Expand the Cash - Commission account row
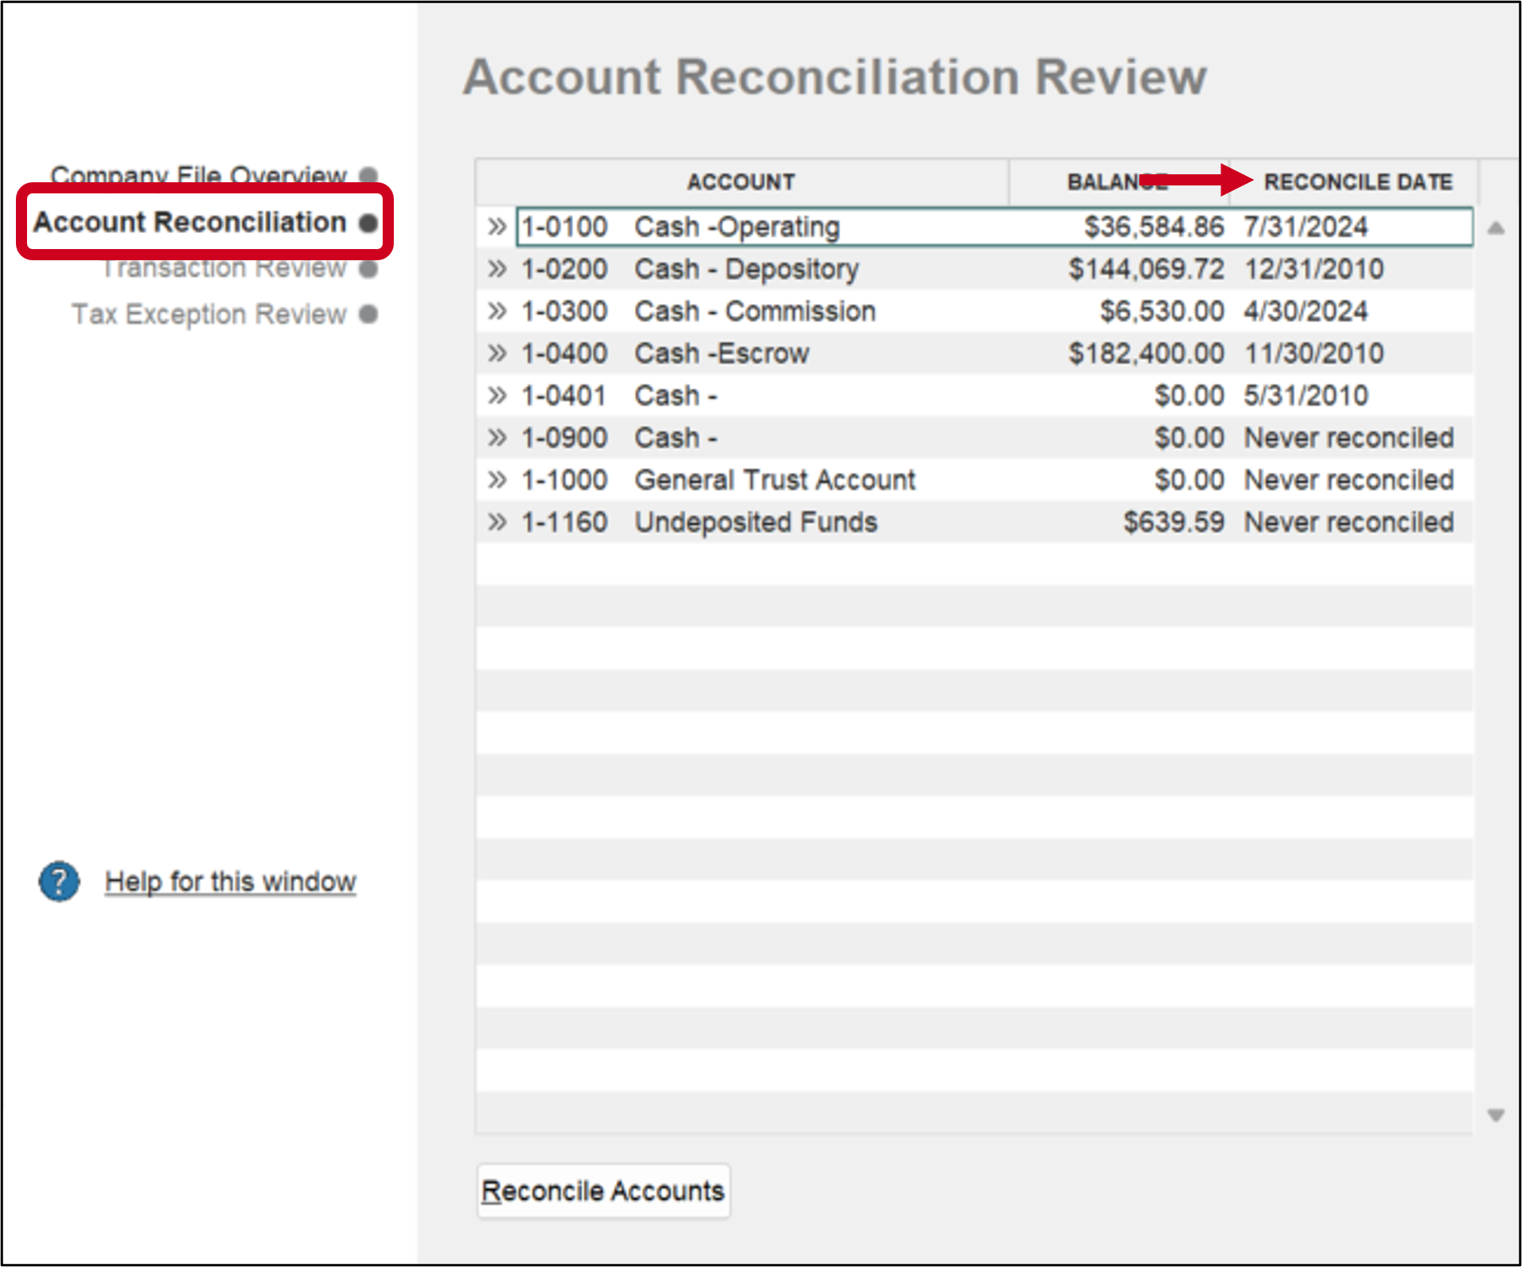The width and height of the screenshot is (1522, 1267). (x=497, y=310)
